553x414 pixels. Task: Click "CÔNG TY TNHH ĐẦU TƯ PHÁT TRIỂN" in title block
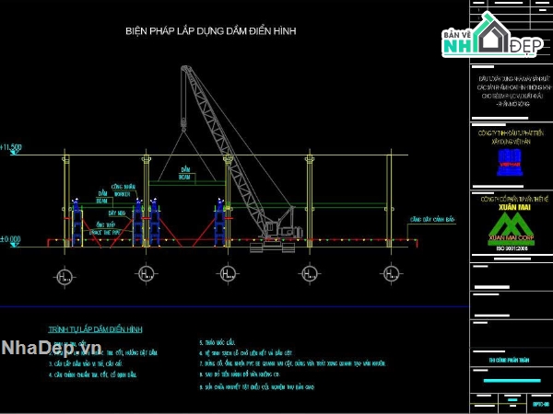pos(511,133)
